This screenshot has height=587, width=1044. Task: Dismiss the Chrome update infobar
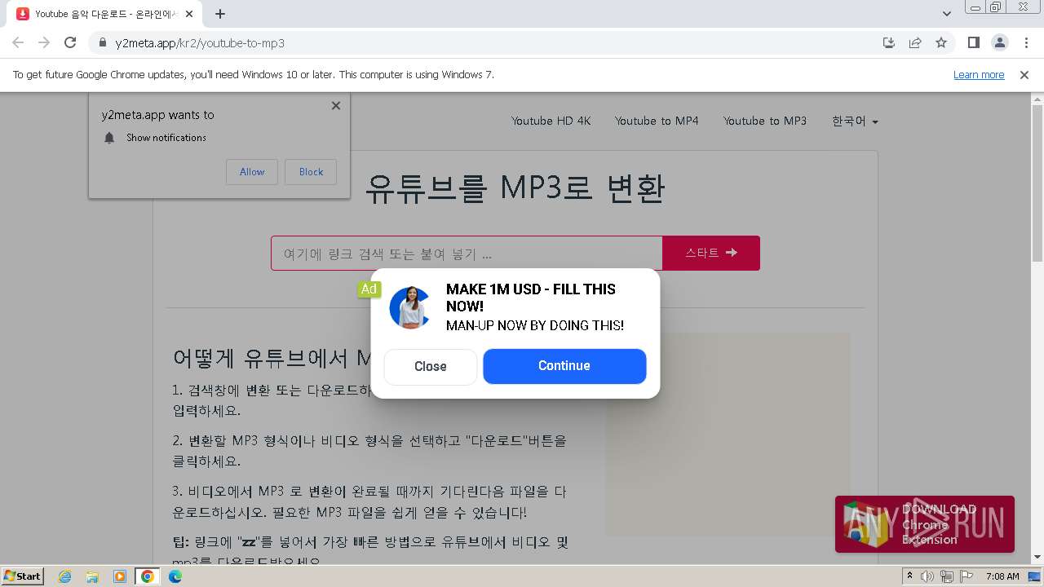point(1024,75)
